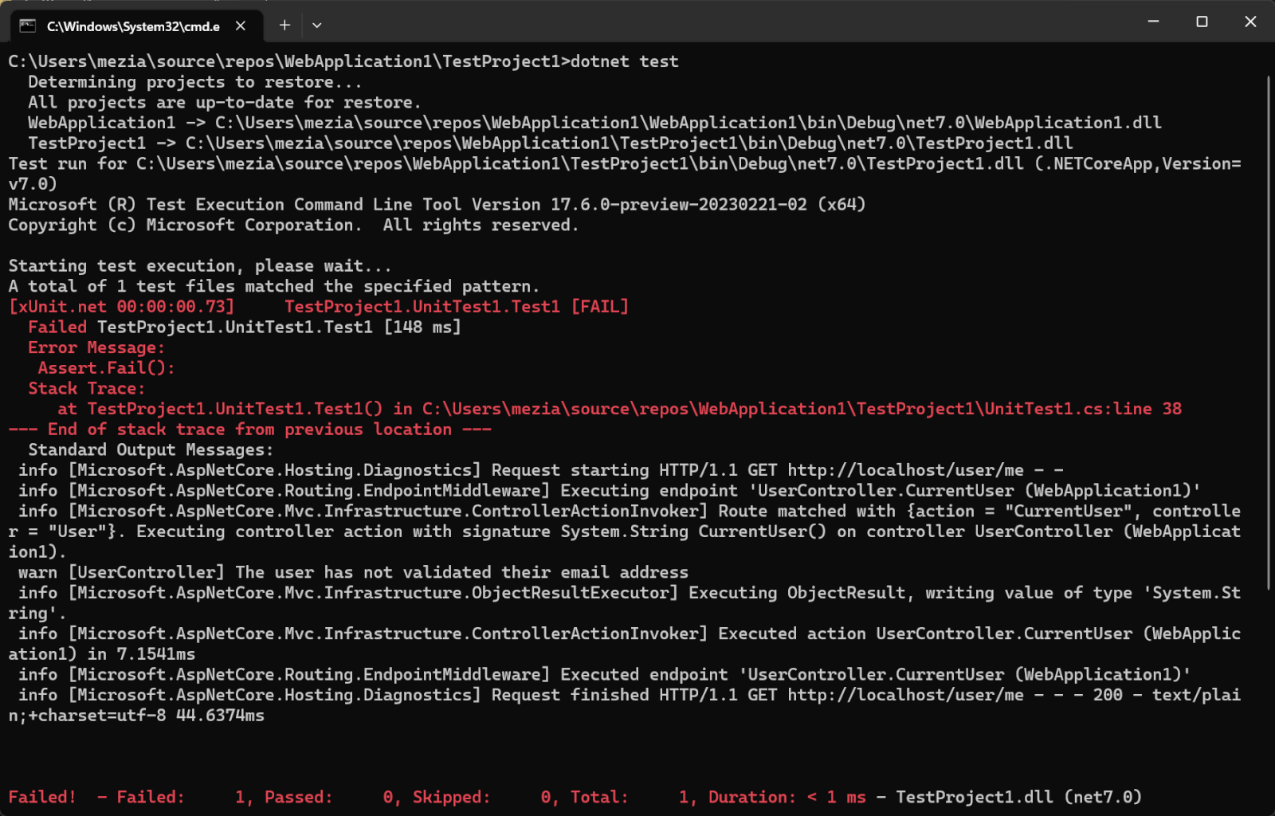Click the "Failed!" summary text at the bottom
Screen dimensions: 1275x816
click(42, 797)
